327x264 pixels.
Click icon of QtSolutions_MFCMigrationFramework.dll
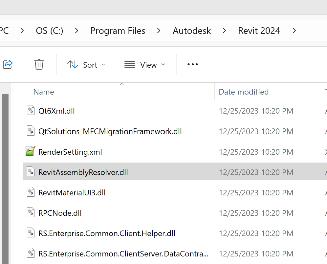31,131
